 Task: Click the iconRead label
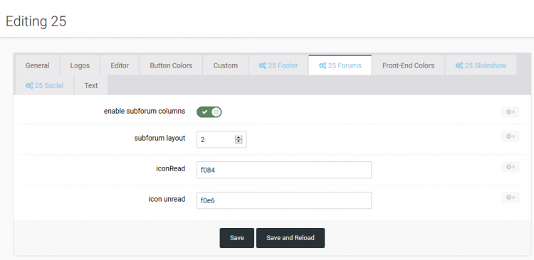coord(171,168)
